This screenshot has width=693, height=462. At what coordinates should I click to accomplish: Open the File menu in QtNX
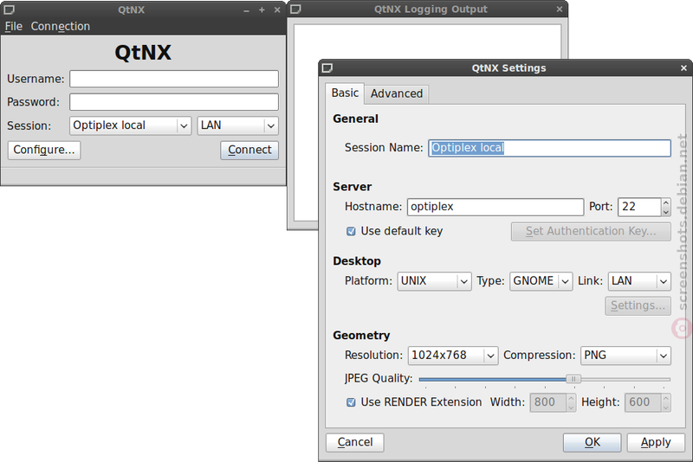tap(13, 27)
